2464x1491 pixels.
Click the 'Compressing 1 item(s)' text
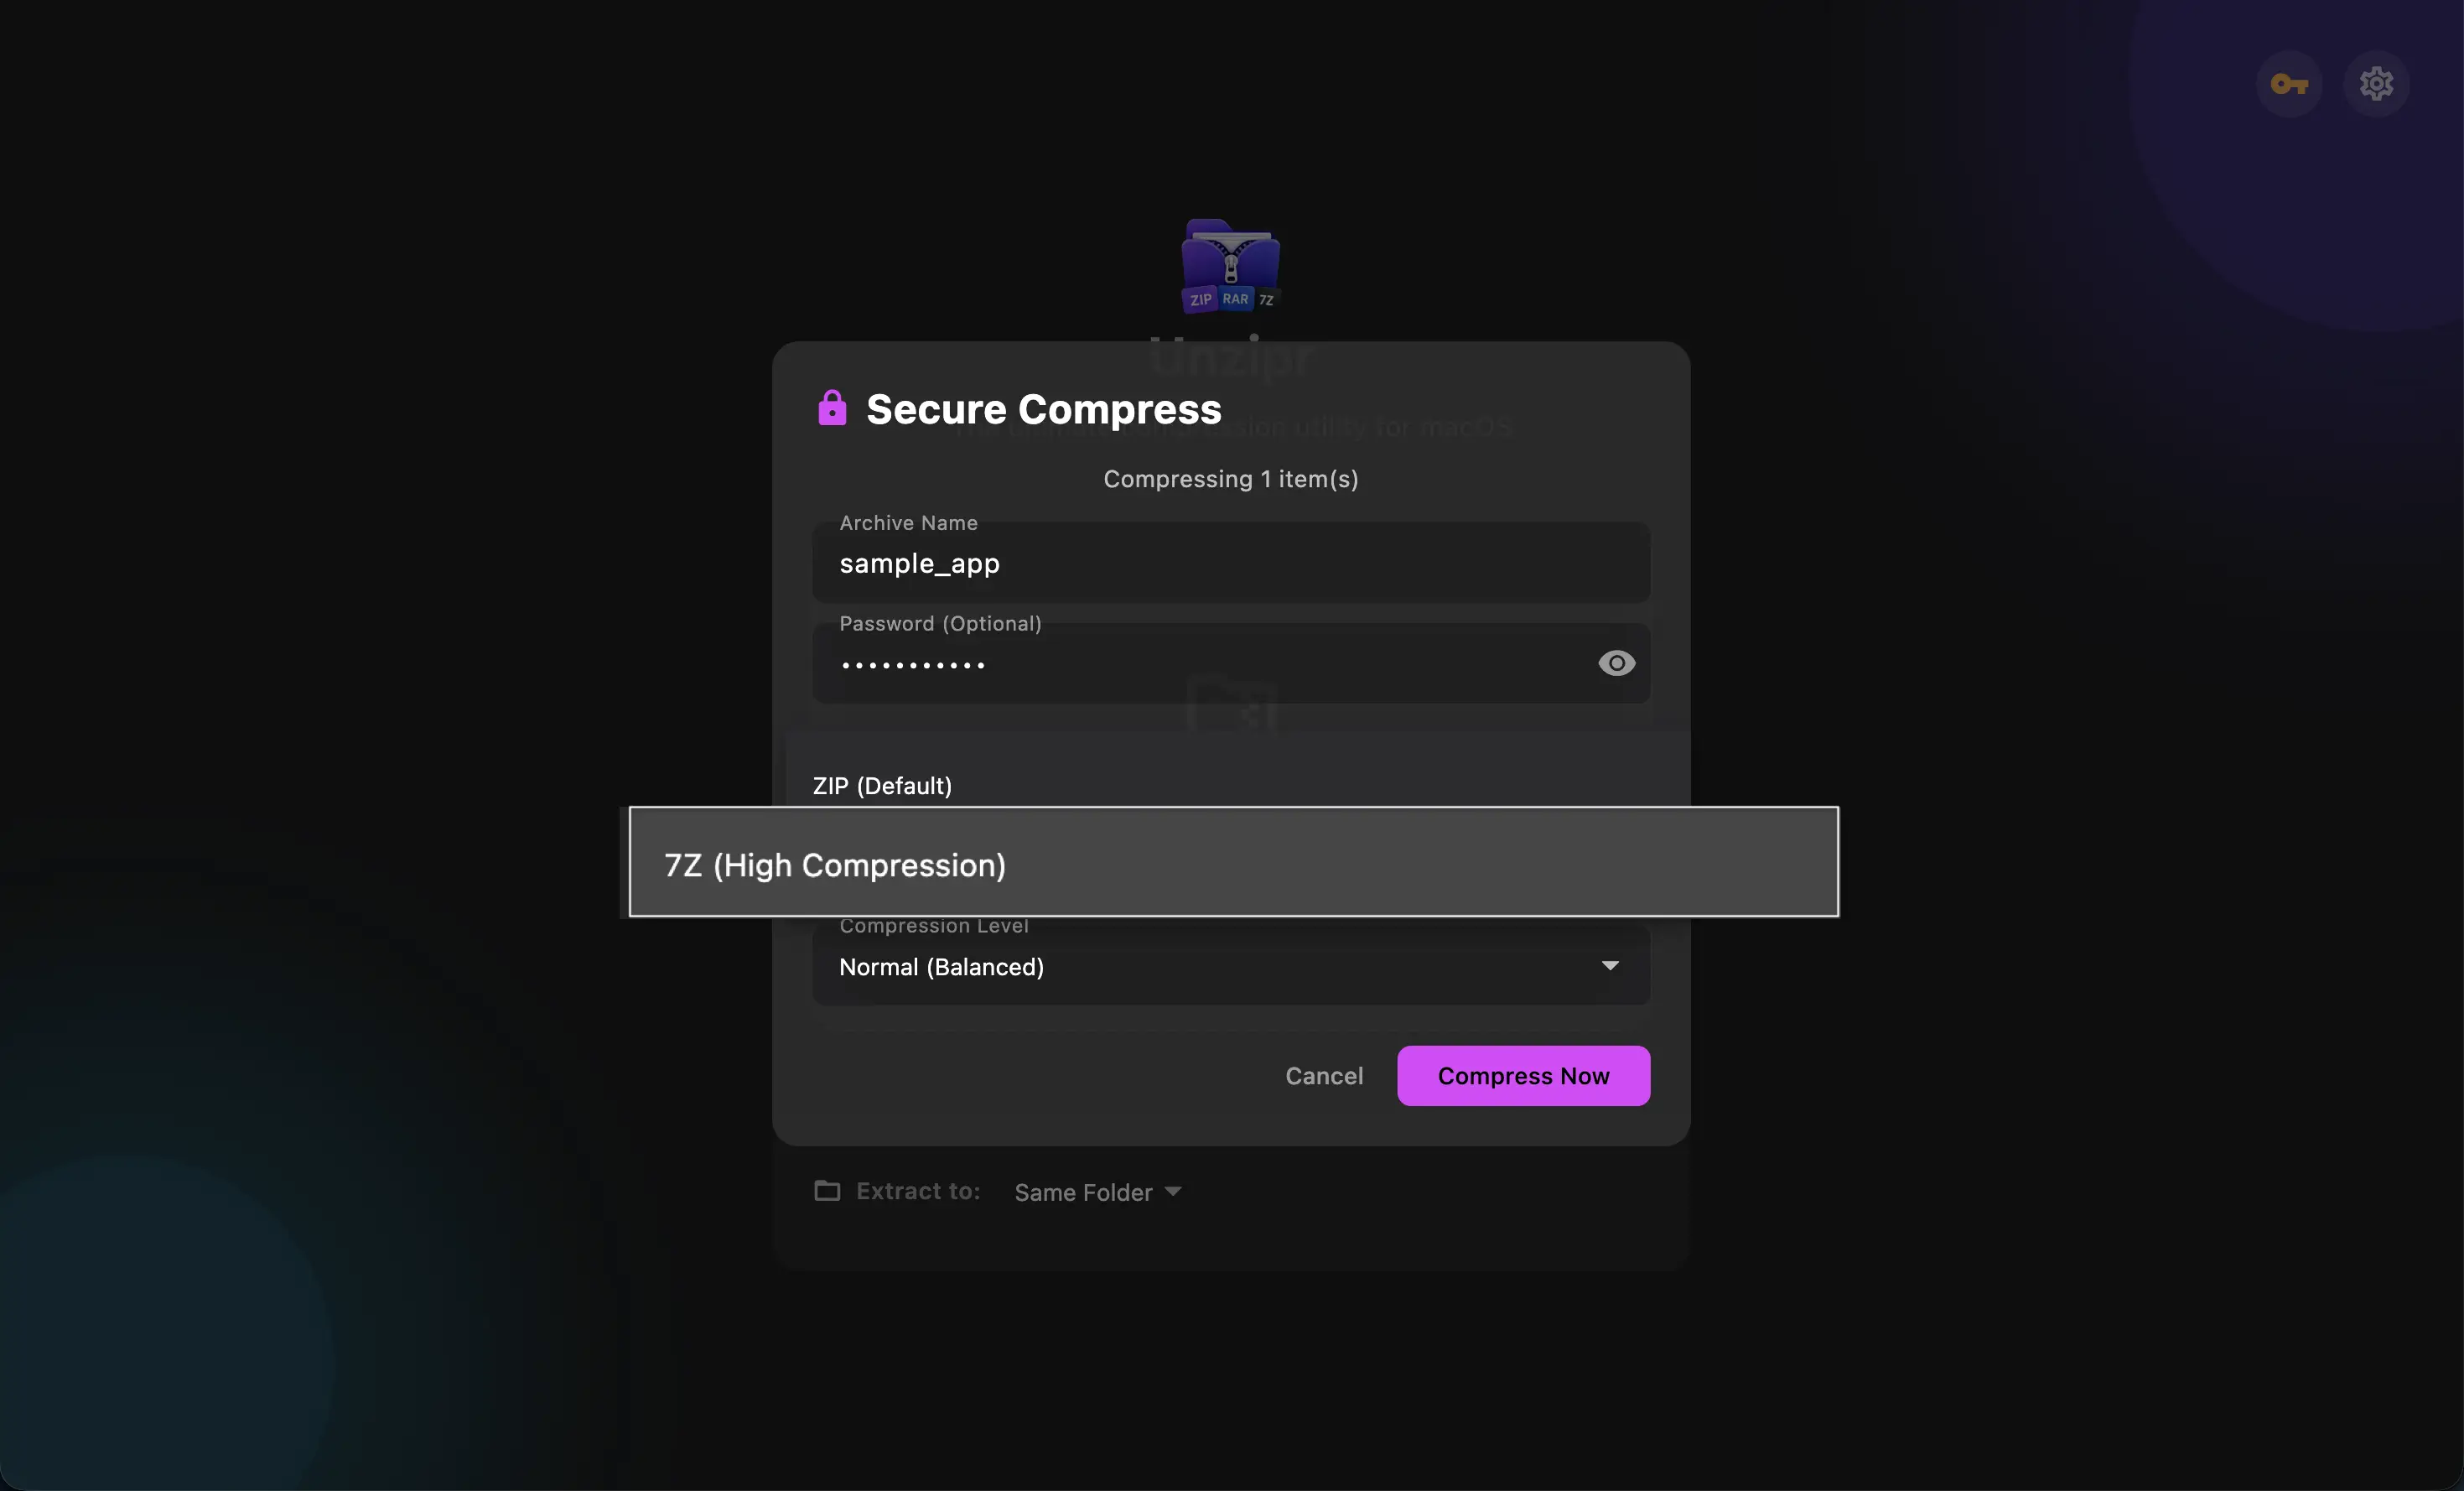pyautogui.click(x=1231, y=479)
